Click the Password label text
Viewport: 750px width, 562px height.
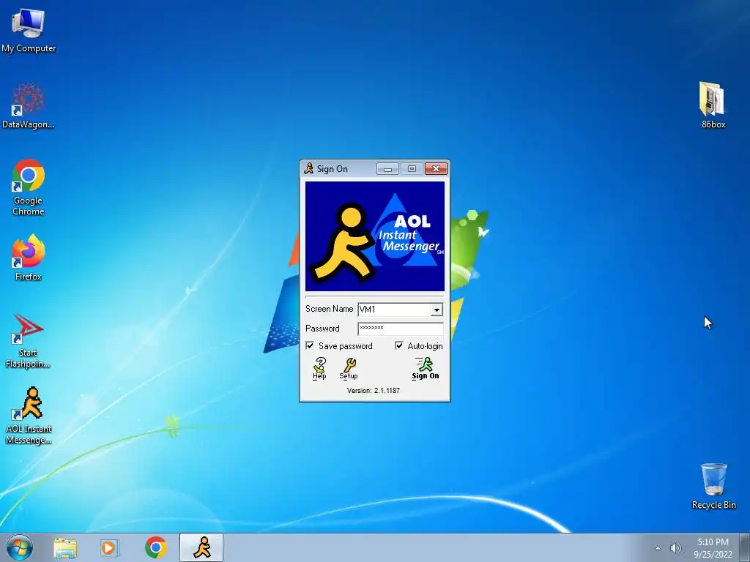click(x=322, y=329)
